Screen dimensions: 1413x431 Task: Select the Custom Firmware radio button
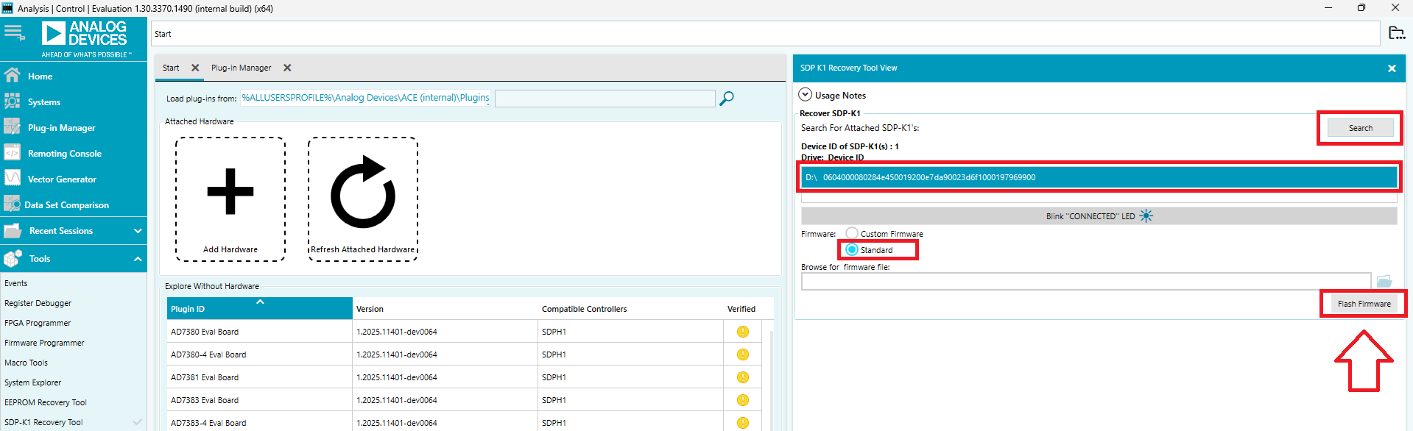pos(852,233)
